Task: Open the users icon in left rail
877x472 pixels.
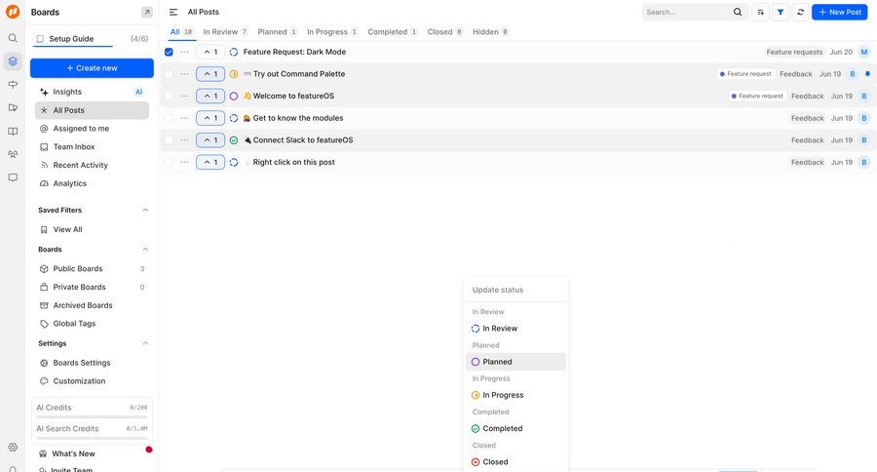Action: click(x=13, y=154)
